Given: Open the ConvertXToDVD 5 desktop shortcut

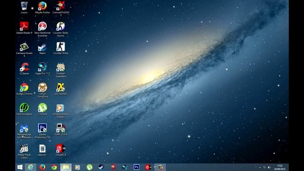Looking at the screenshot, I should point(61,9).
